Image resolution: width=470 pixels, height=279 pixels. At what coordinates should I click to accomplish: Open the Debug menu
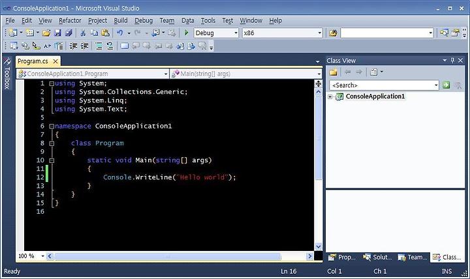pyautogui.click(x=144, y=20)
